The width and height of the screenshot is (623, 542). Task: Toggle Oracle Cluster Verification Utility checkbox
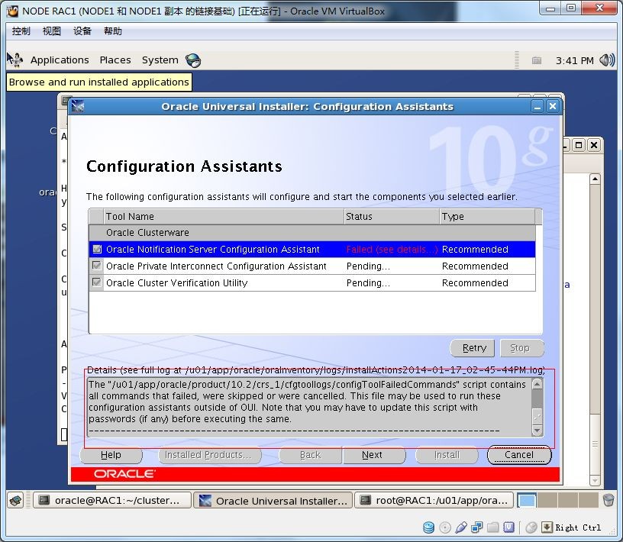pos(96,282)
